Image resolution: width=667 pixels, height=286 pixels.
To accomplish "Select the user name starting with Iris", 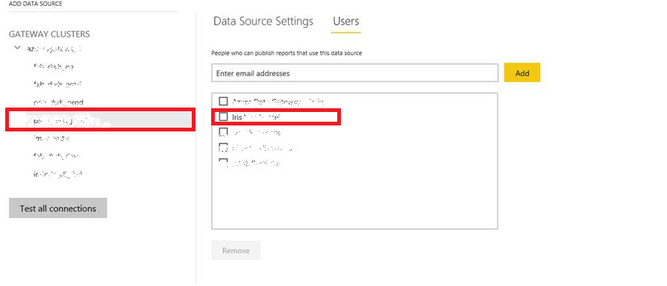I will 257,116.
